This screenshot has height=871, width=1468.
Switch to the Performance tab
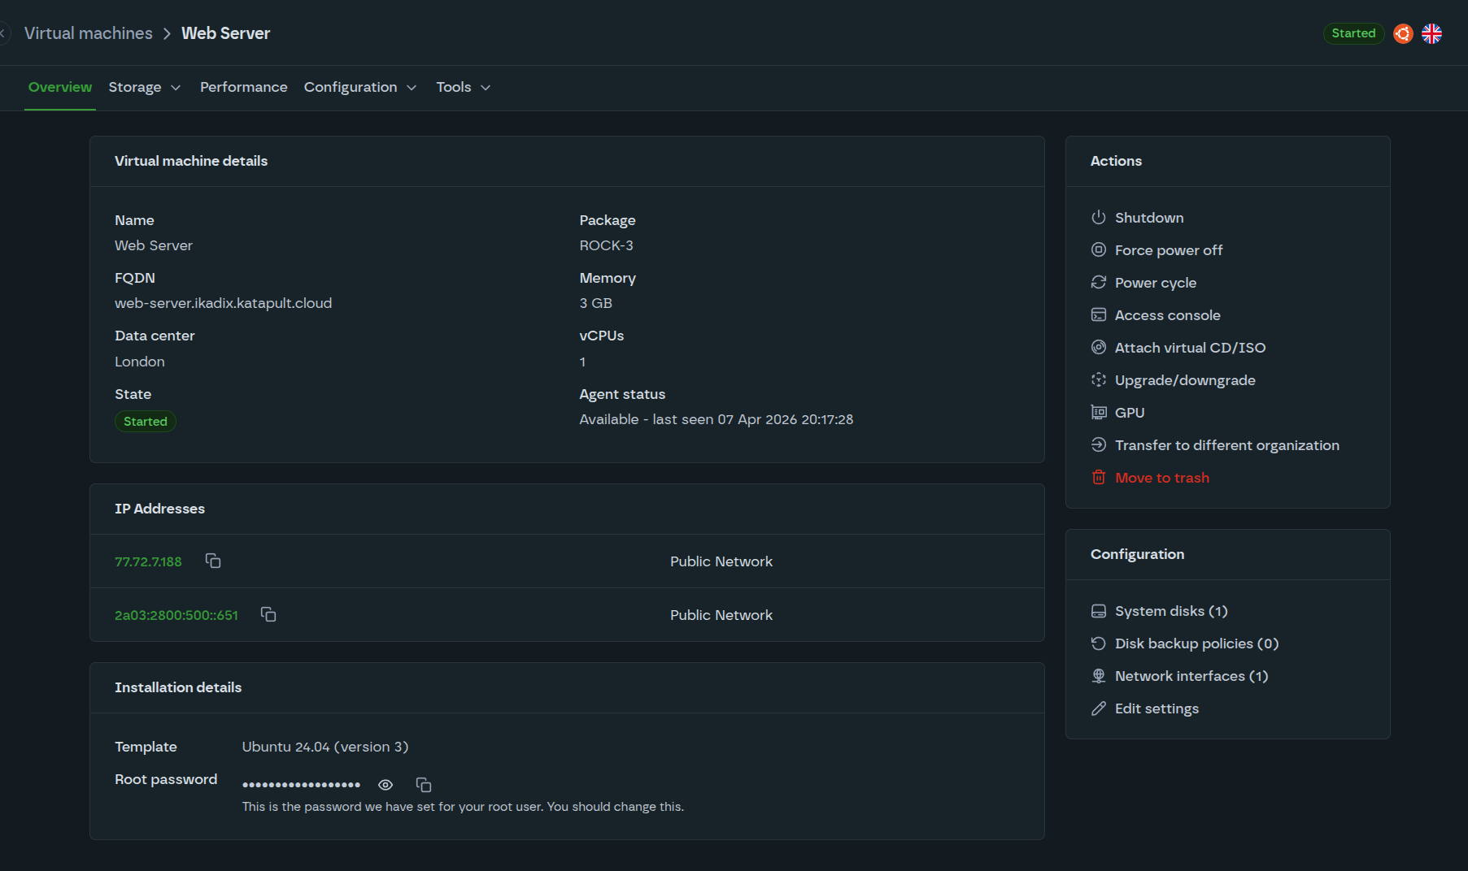pos(243,87)
